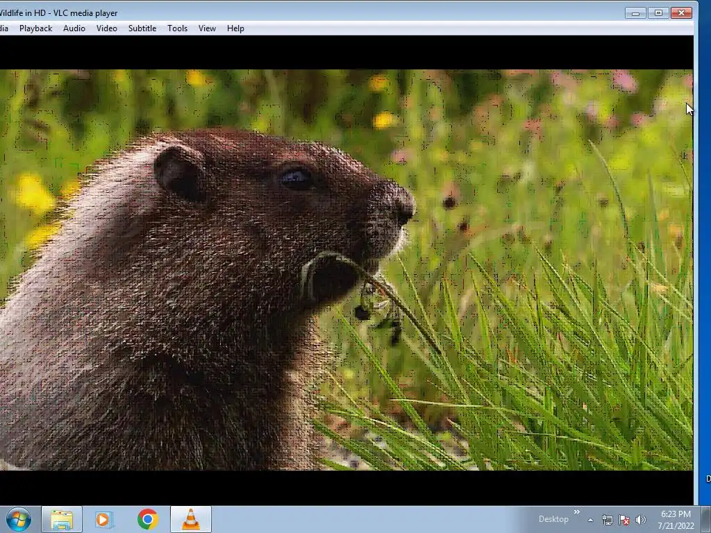Launch Windows Media Player from the taskbar
Viewport: 711px width, 533px height.
[104, 519]
